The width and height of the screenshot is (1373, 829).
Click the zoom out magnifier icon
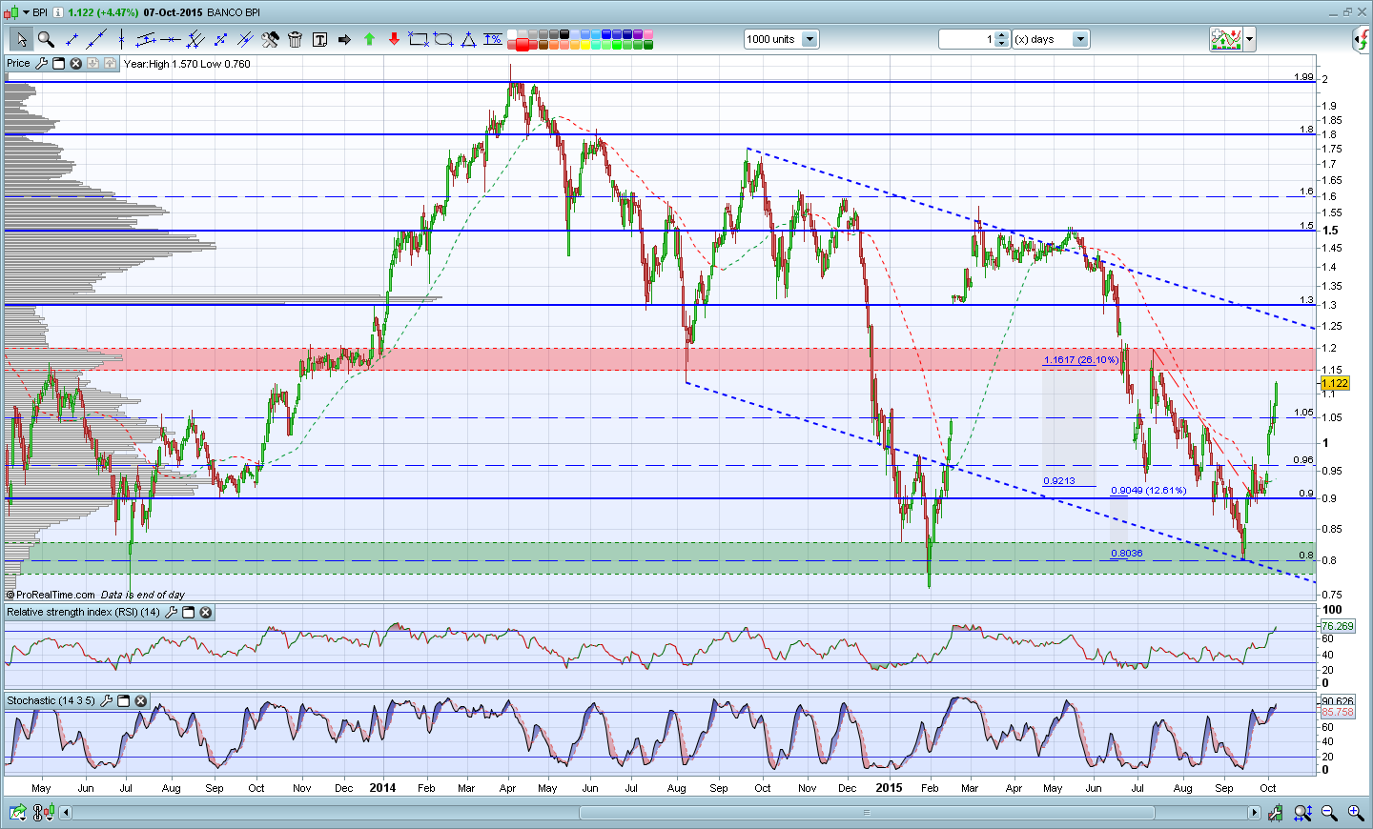(x=1329, y=813)
